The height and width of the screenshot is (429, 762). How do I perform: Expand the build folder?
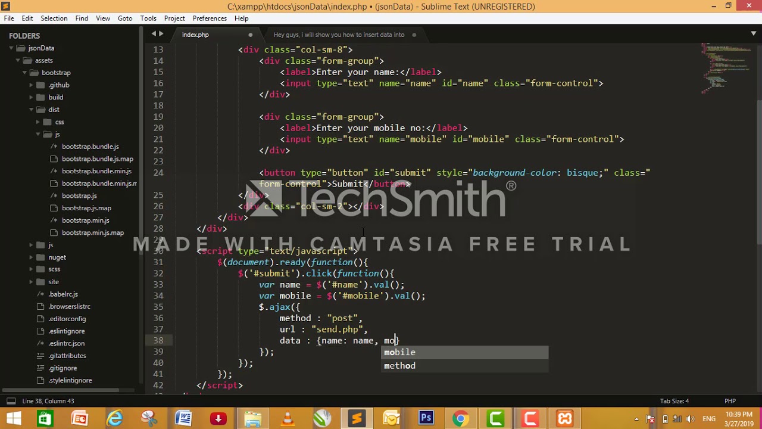point(31,97)
